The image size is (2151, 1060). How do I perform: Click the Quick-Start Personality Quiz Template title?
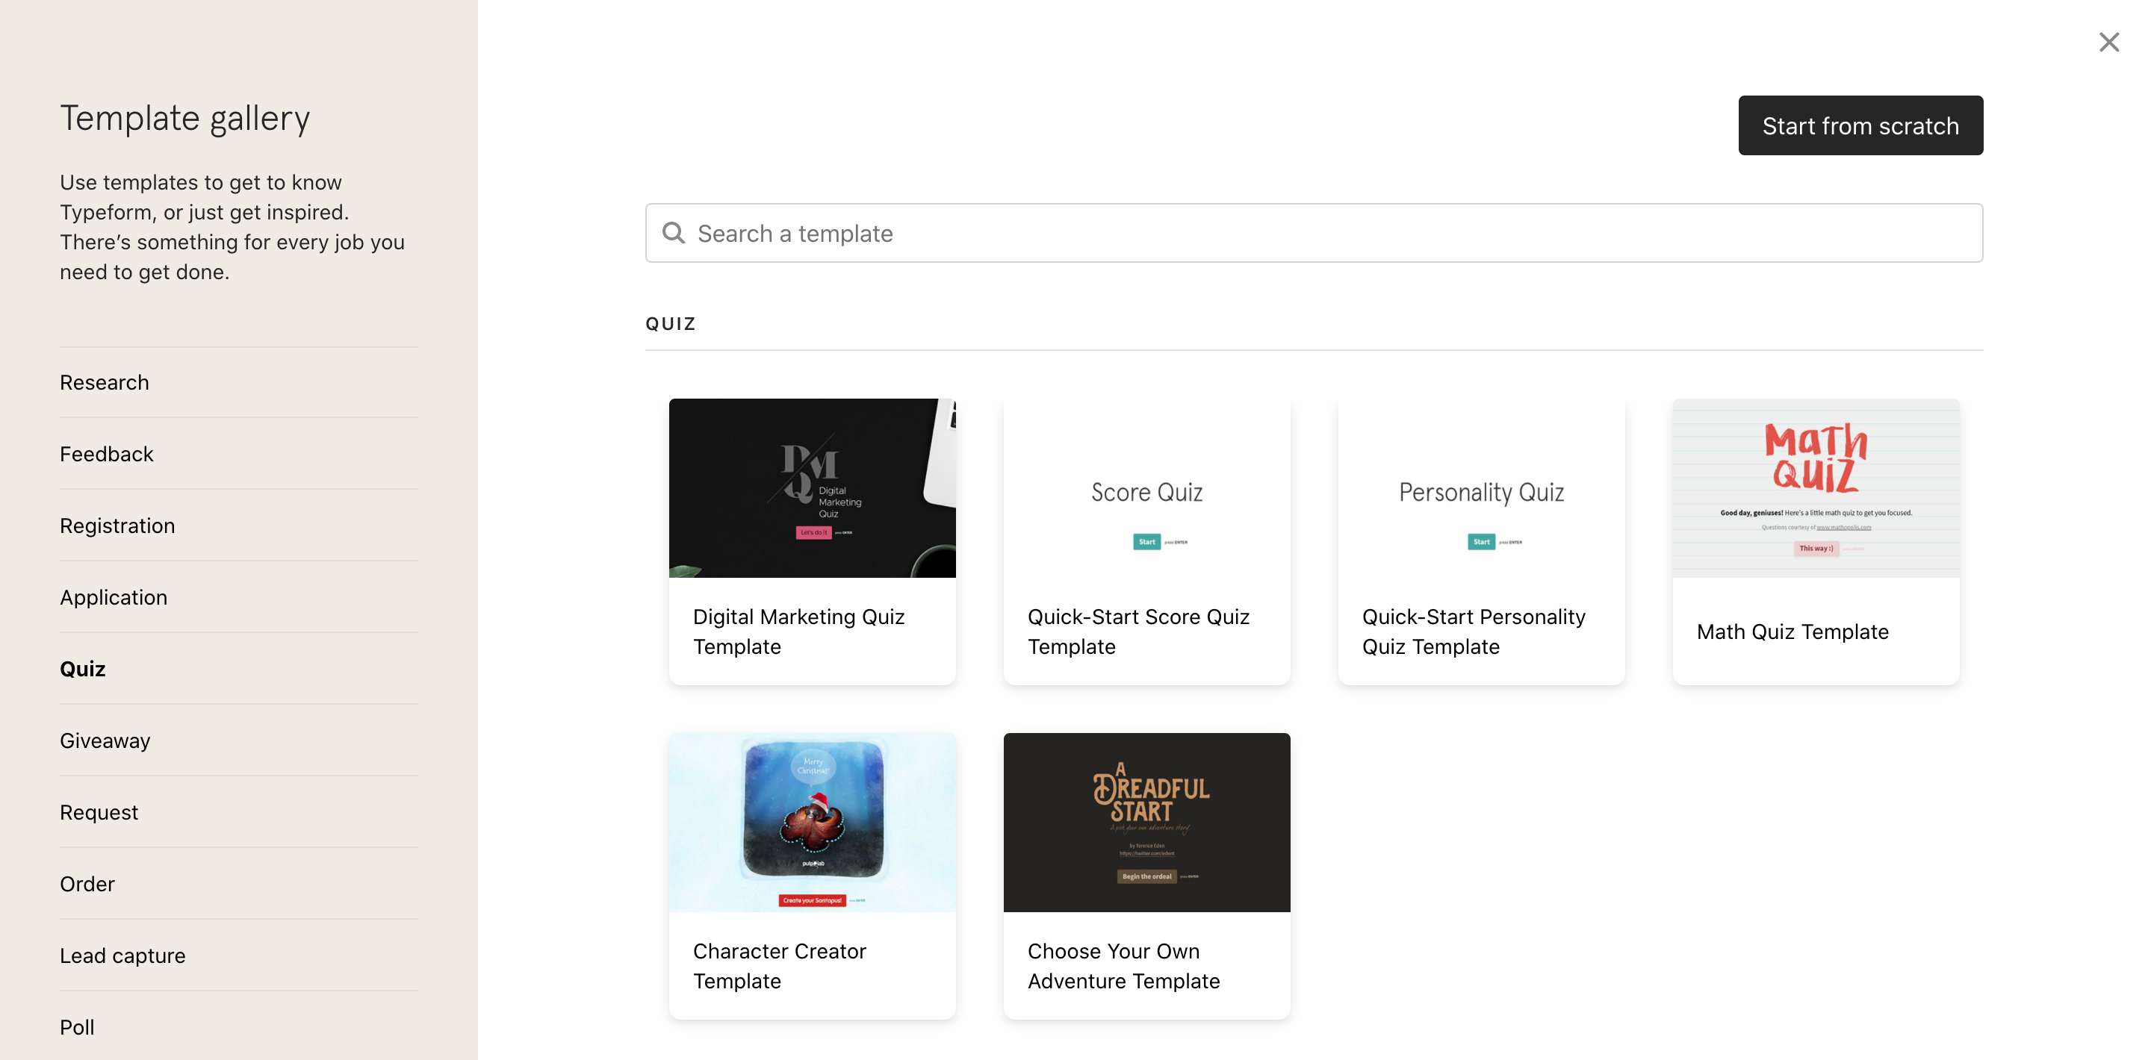[x=1473, y=632]
